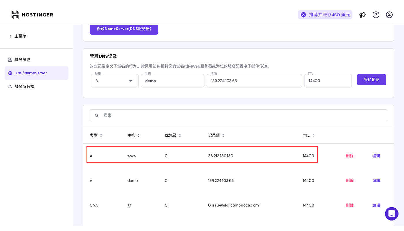The image size is (404, 231).
Task: Open 域名概述 in the sidebar
Action: click(36, 59)
